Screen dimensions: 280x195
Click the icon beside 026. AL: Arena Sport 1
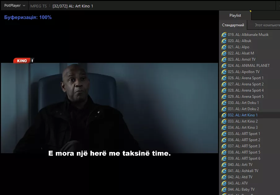click(x=224, y=78)
